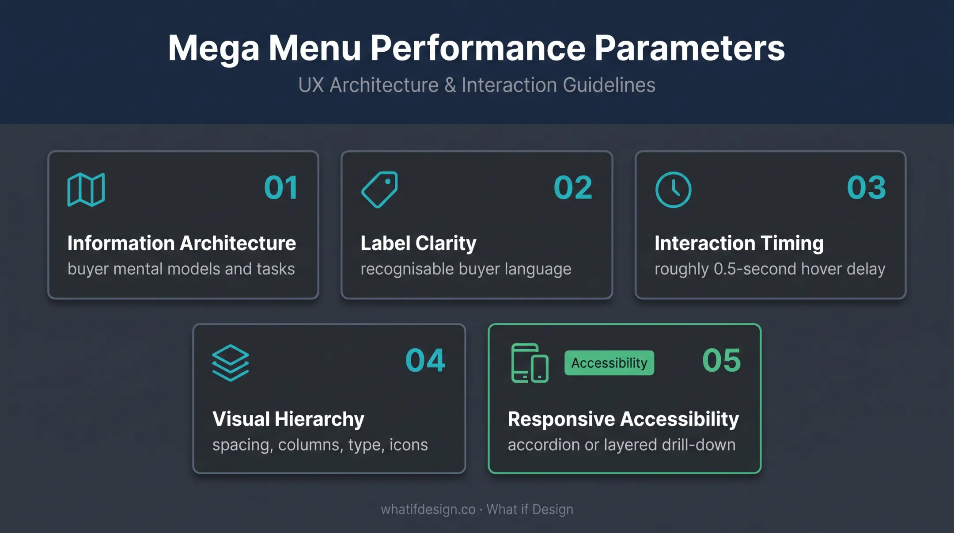The height and width of the screenshot is (533, 954).
Task: Click the devices icon on Responsive Accessibility card
Action: [530, 363]
